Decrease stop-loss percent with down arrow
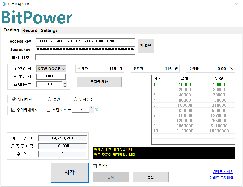 (92, 111)
